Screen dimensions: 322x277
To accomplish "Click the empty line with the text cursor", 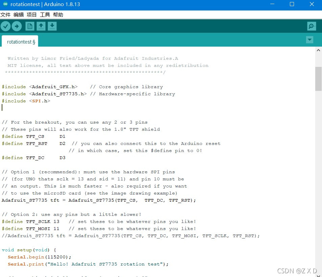I will click(x=158, y=108).
